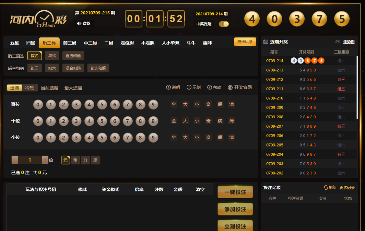Open the 帮助 help icon
365x231 pixels.
pyautogui.click(x=210, y=88)
